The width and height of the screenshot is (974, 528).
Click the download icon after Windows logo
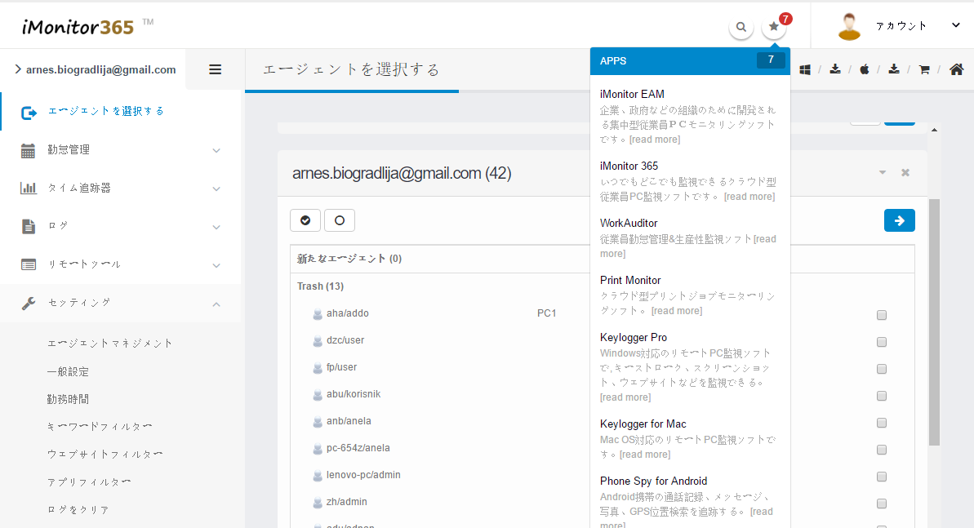[835, 69]
